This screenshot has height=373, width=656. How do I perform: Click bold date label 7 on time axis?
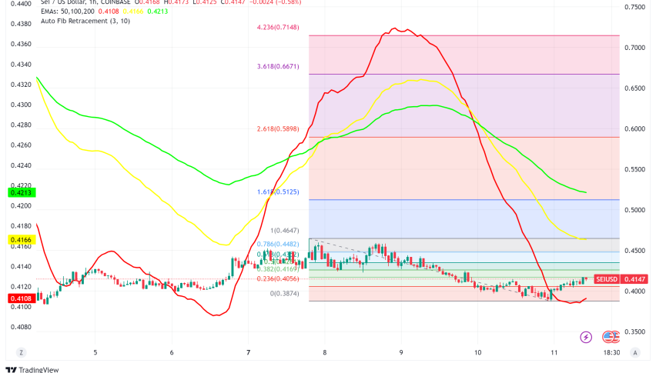pos(248,352)
